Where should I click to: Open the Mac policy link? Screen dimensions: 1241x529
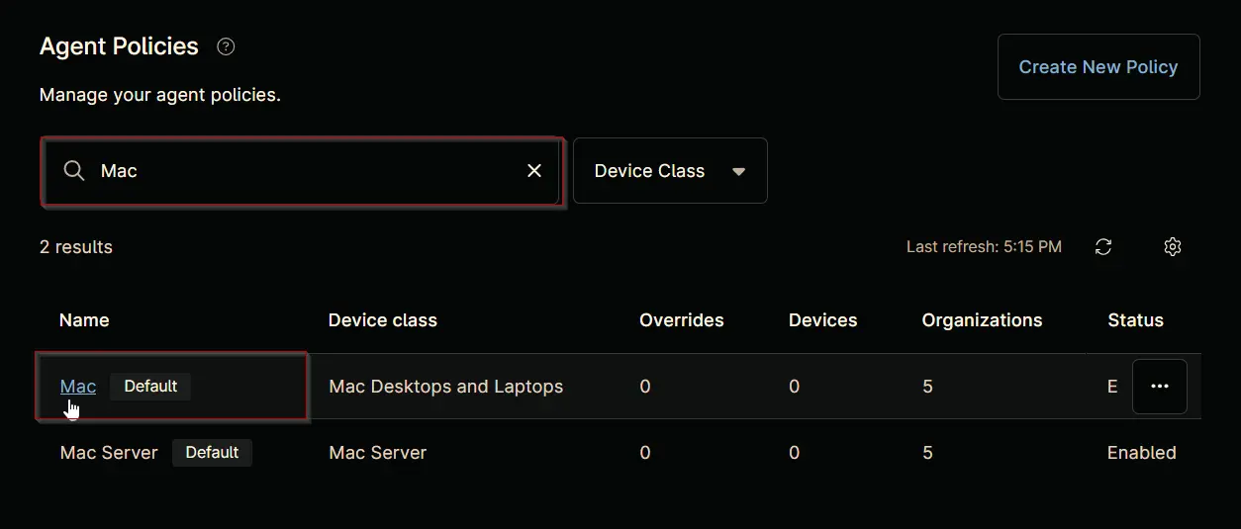(x=78, y=387)
